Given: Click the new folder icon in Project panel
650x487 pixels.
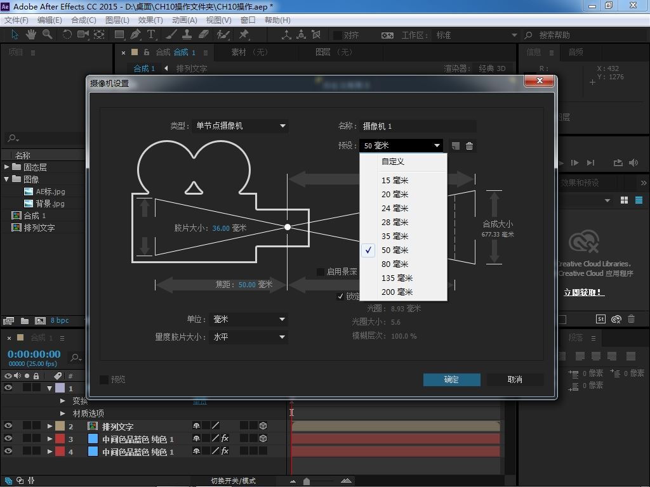Looking at the screenshot, I should tap(25, 320).
